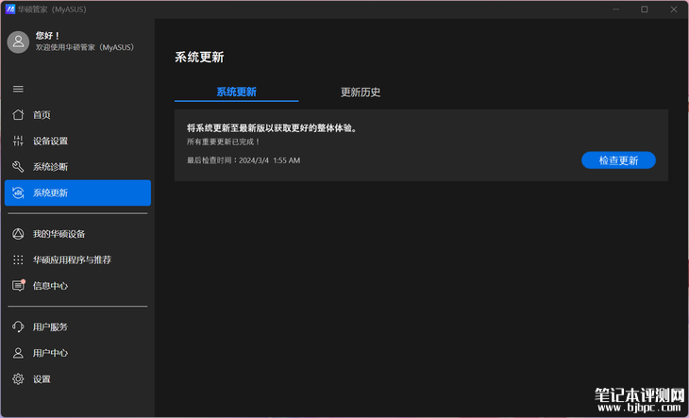Click the person icon beside 用户中心

18,353
